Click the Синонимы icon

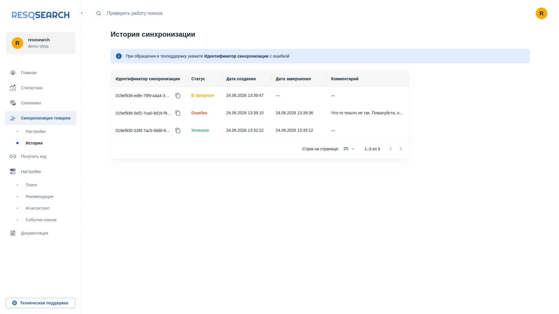[13, 103]
